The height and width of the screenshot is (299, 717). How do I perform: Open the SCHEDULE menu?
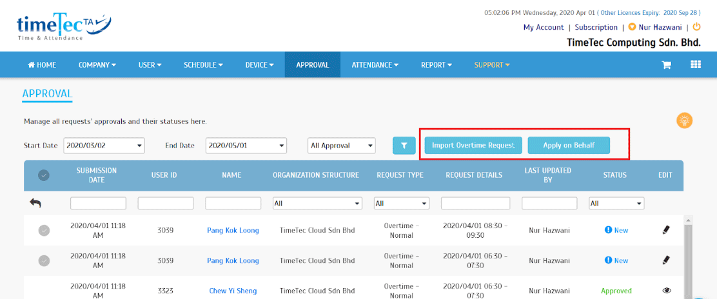click(x=203, y=65)
